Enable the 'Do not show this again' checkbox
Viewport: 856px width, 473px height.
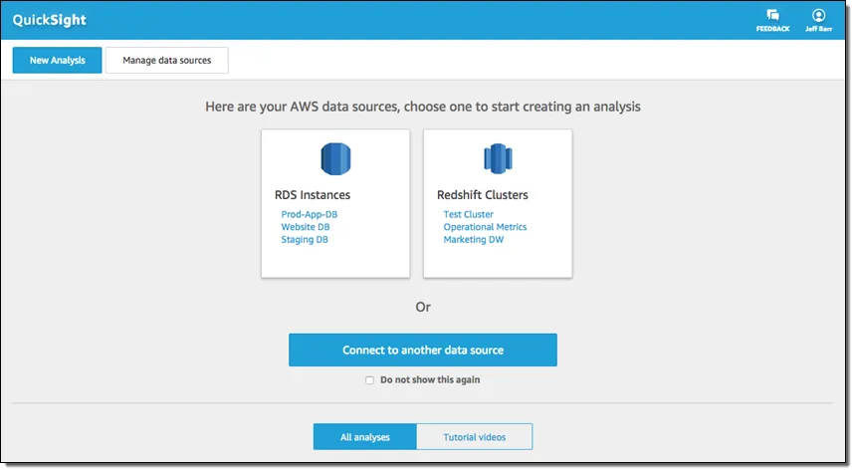tap(370, 379)
